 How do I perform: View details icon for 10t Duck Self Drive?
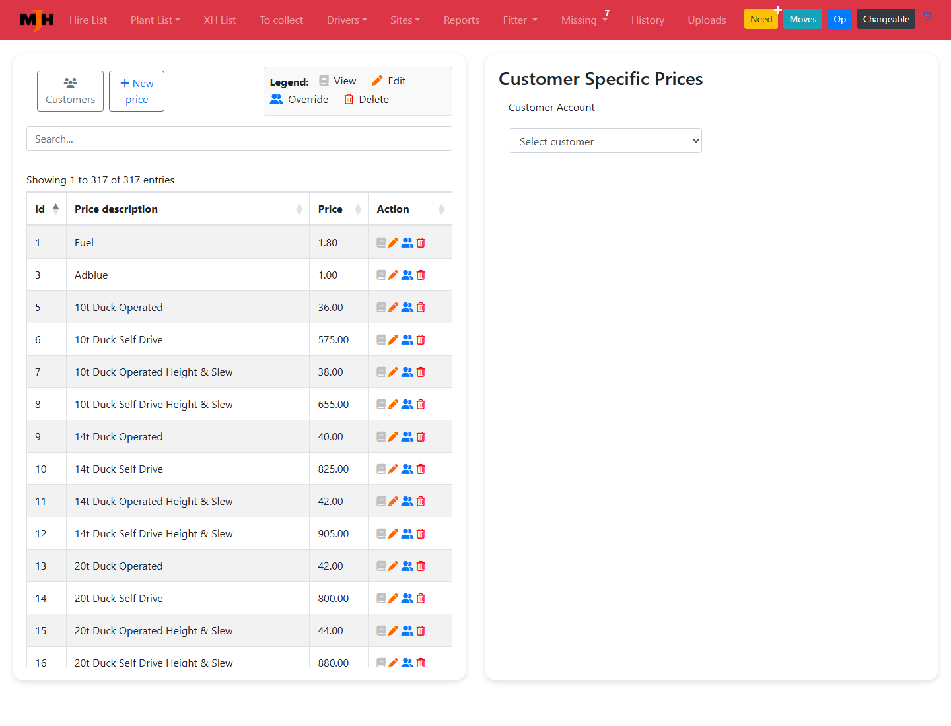coord(381,339)
